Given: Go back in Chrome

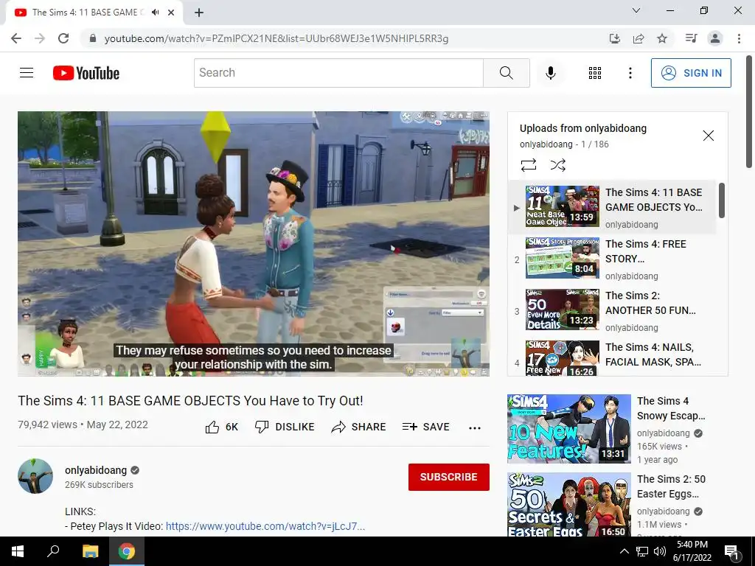Looking at the screenshot, I should (x=16, y=38).
